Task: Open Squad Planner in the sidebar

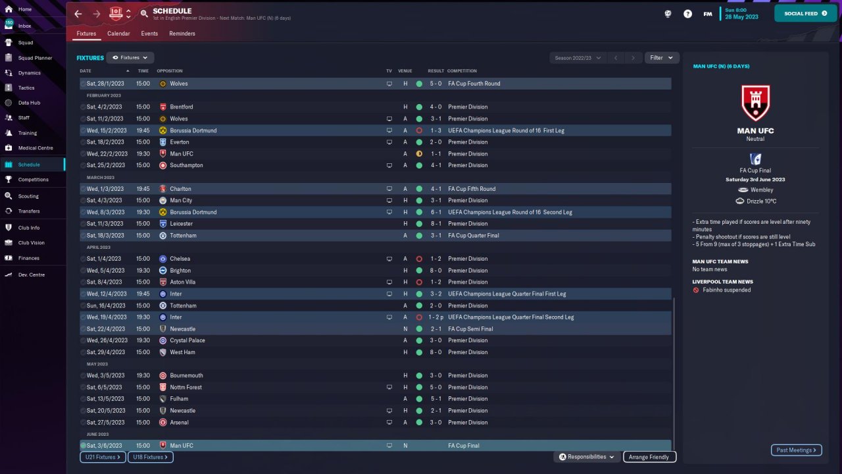Action: 35,58
